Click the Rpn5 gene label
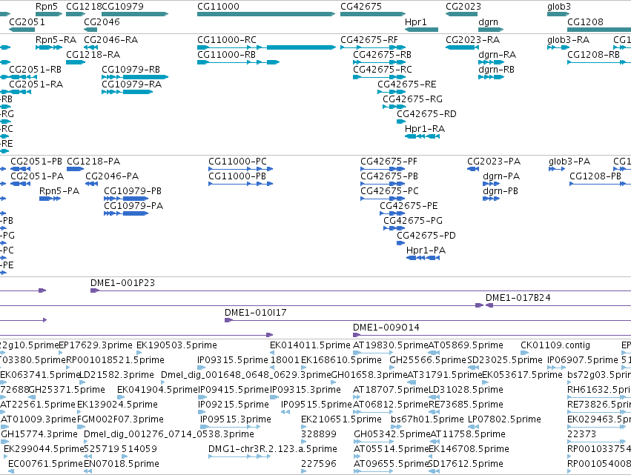 click(x=47, y=7)
